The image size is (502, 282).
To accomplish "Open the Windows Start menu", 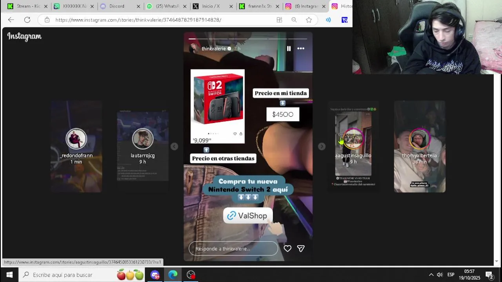I will (9, 275).
